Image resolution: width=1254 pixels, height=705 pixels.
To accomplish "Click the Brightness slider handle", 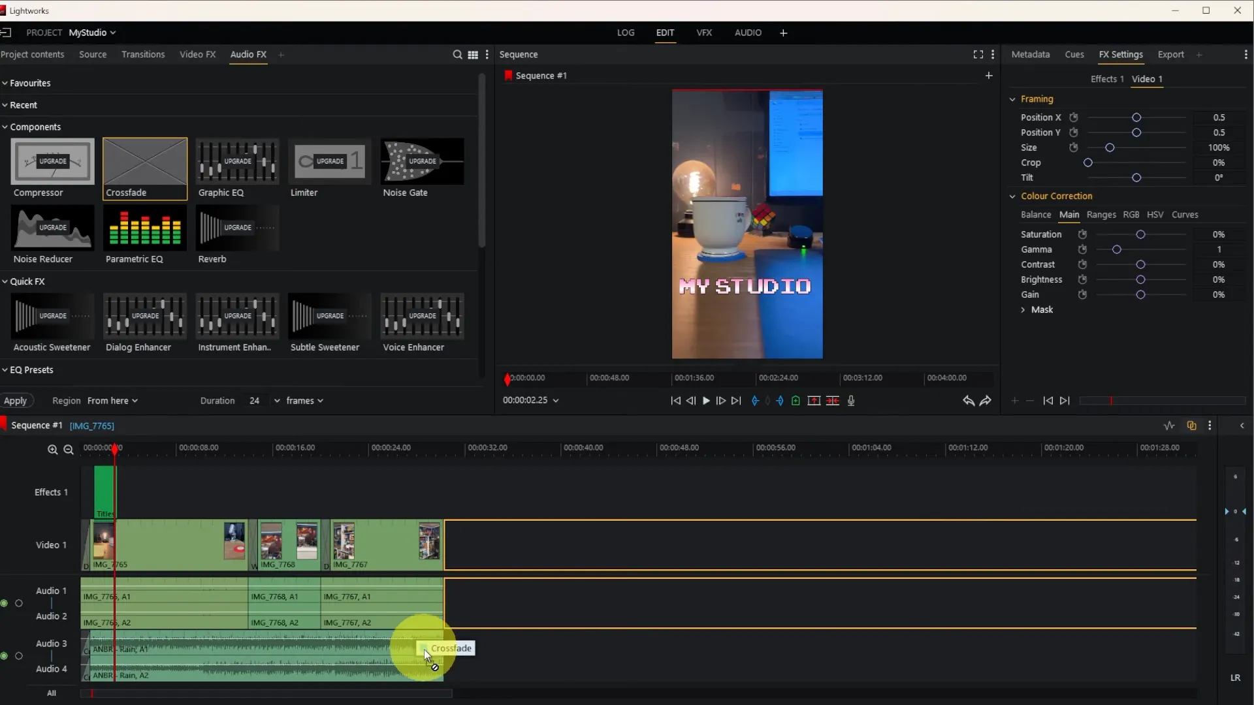I will tap(1140, 279).
